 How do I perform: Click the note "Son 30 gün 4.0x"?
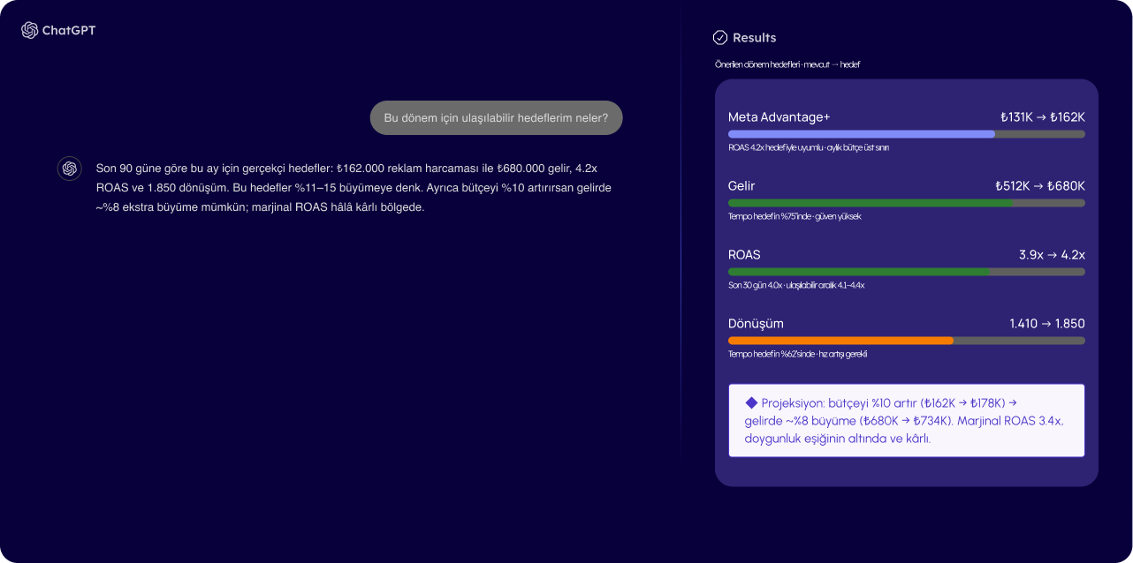click(x=796, y=285)
